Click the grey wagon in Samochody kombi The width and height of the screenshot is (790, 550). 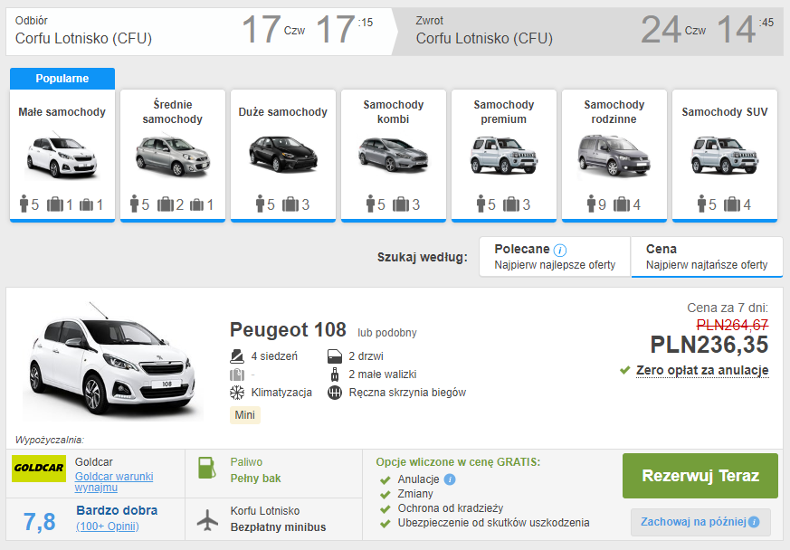394,154
